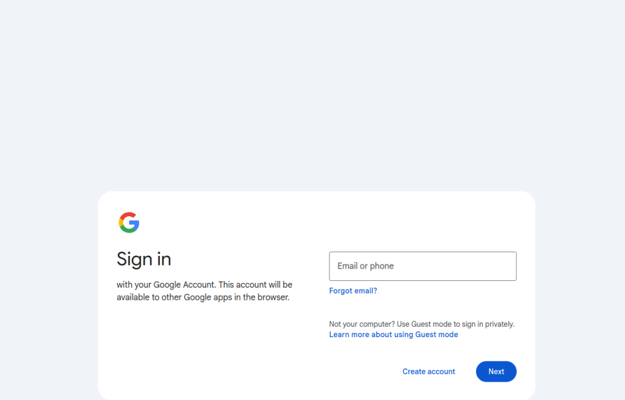Click gray background left of sign-in card
The width and height of the screenshot is (625, 400).
tap(49, 293)
